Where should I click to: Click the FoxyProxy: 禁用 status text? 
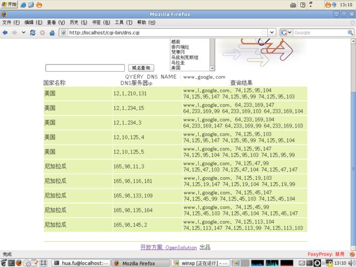coord(326,254)
